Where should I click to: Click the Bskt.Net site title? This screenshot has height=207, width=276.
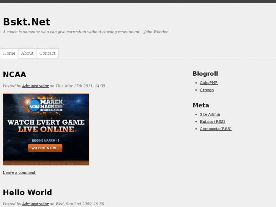(x=27, y=22)
